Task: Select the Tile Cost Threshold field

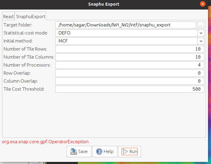Action: [130, 89]
